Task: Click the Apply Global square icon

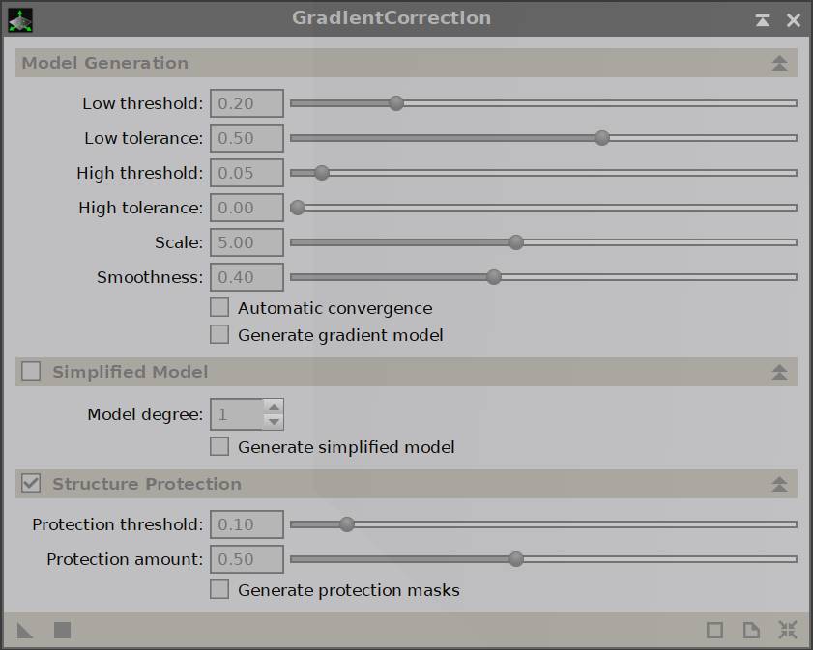Action: pyautogui.click(x=62, y=631)
